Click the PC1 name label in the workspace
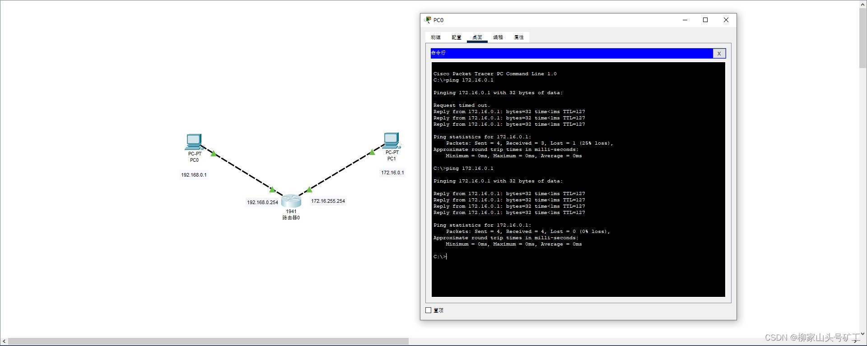The height and width of the screenshot is (346, 867). (x=392, y=159)
